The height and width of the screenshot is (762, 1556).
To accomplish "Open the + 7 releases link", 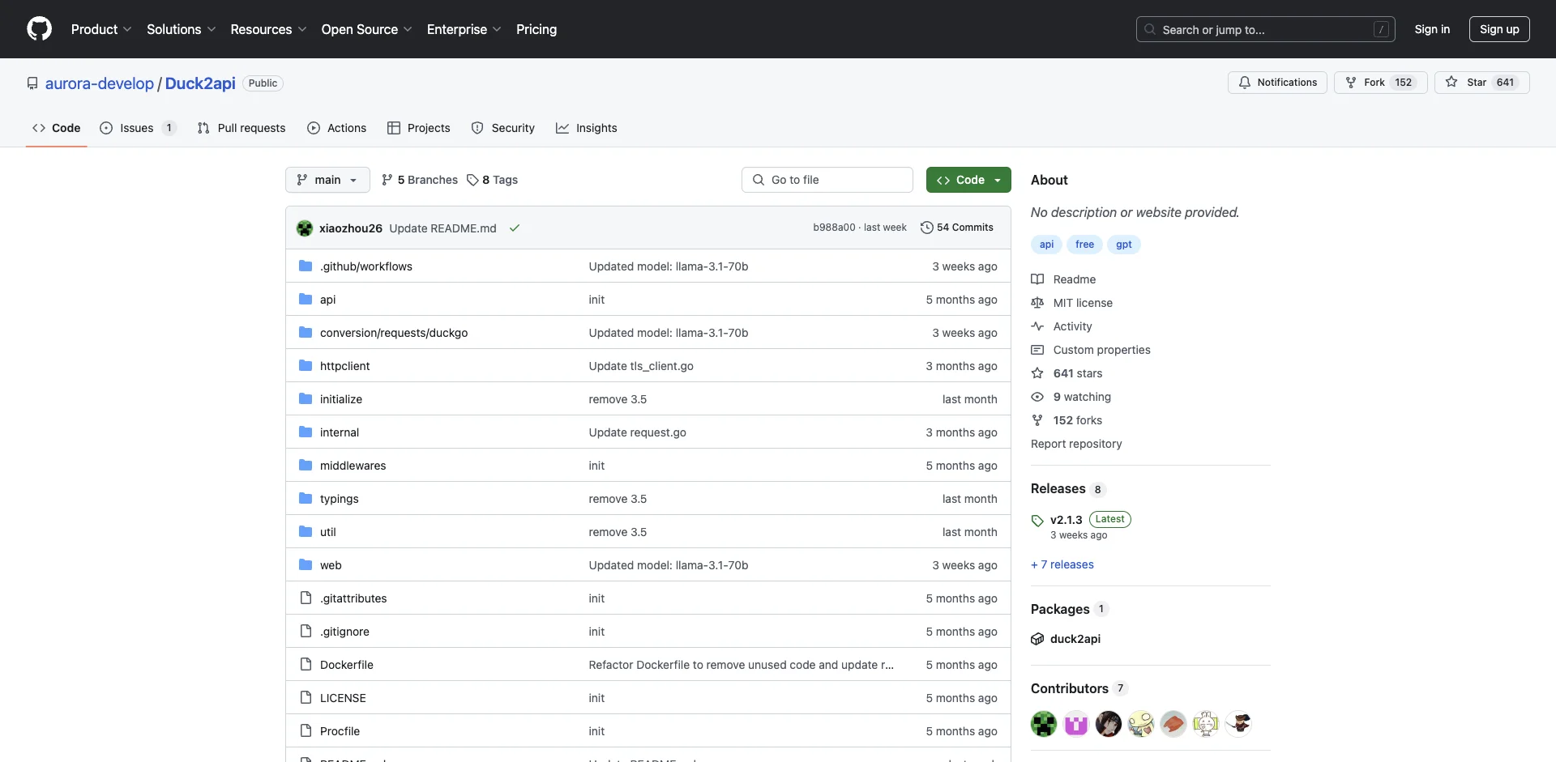I will point(1062,564).
